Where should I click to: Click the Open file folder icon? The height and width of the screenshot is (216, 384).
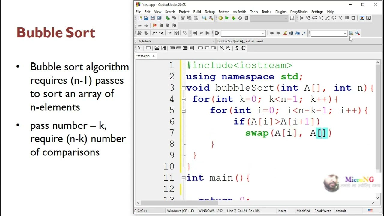pos(146,18)
